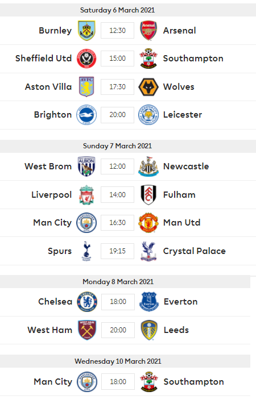Image resolution: width=256 pixels, height=408 pixels.
Task: Select the Crystal Palace eagle crest
Action: pyautogui.click(x=148, y=251)
